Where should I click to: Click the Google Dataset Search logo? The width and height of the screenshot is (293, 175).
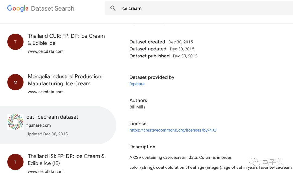point(40,8)
